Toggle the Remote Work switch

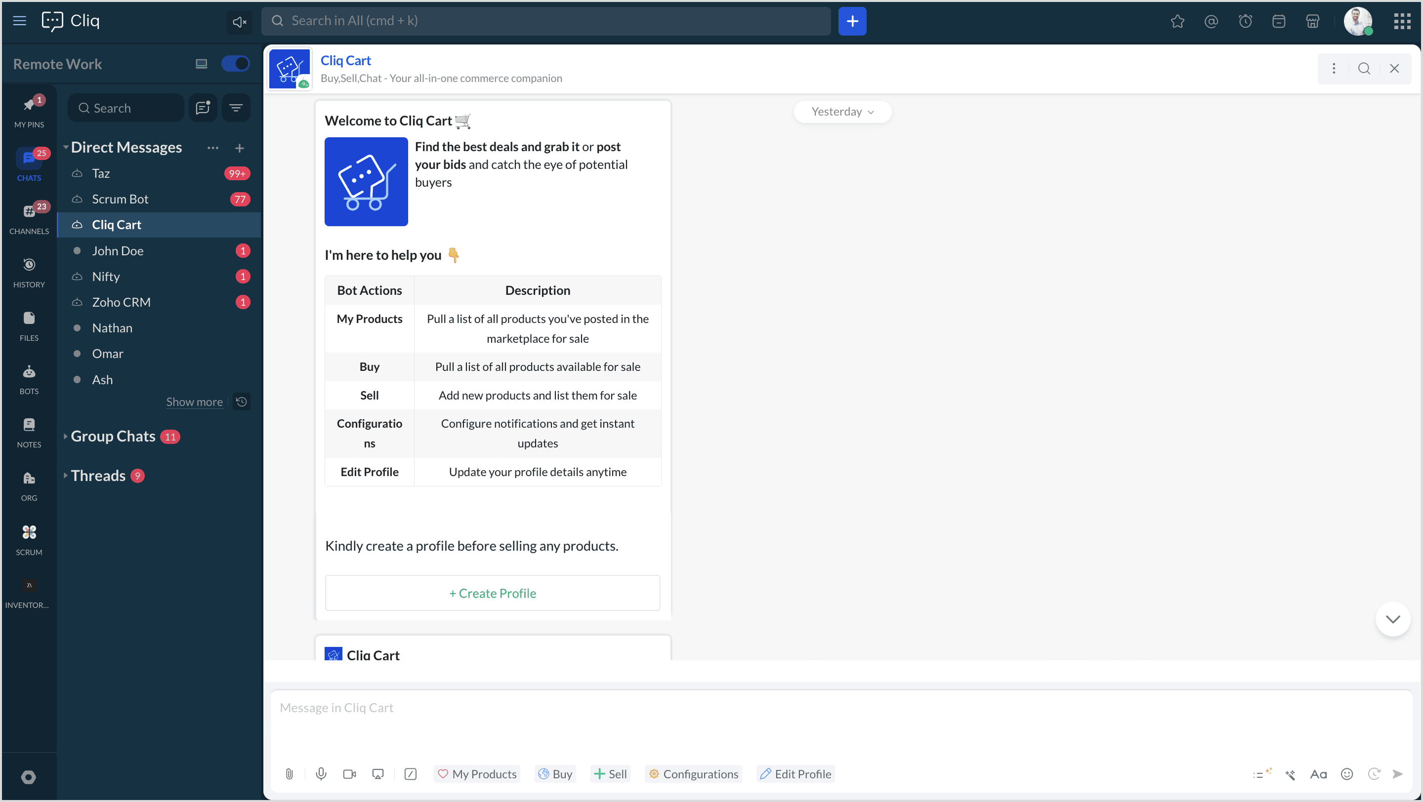coord(235,64)
